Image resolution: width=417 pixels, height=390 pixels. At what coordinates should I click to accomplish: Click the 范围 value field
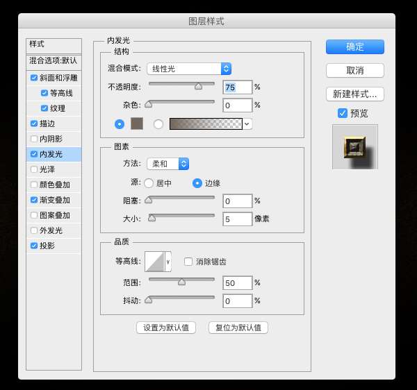237,282
